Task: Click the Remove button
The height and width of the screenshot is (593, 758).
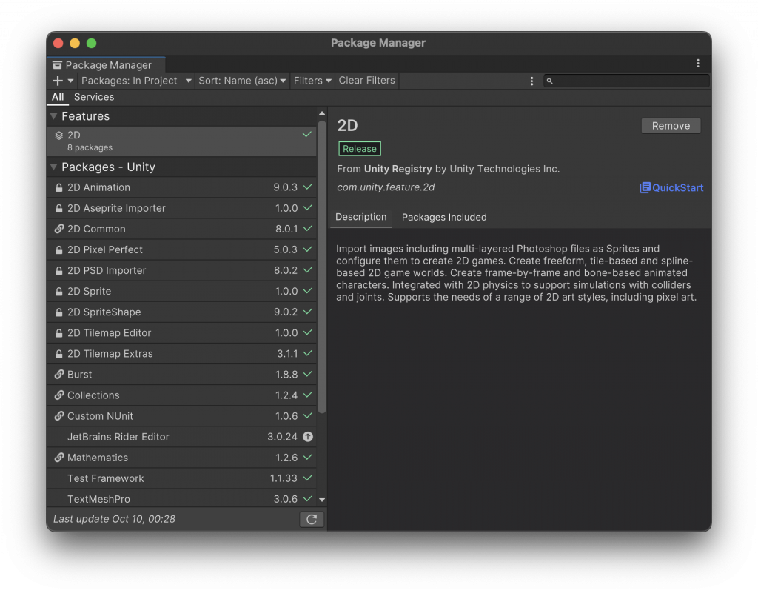Action: pyautogui.click(x=671, y=126)
